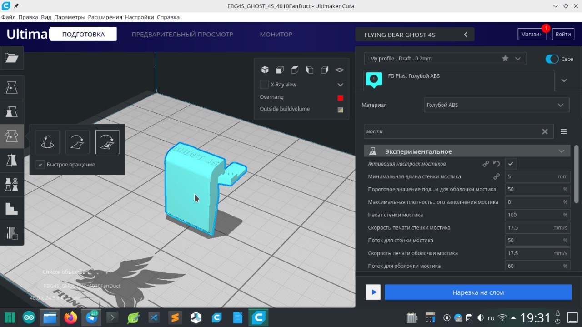The width and height of the screenshot is (582, 327).
Task: Click extruder 1 icon beside FD Plast
Action: tap(374, 80)
